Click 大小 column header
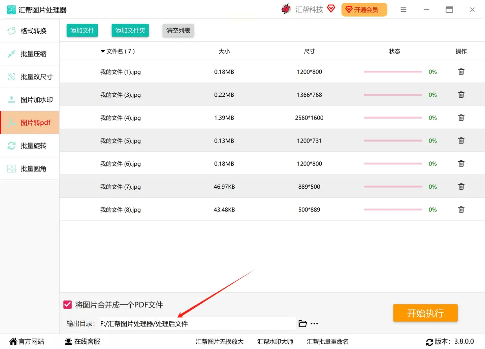 click(224, 51)
